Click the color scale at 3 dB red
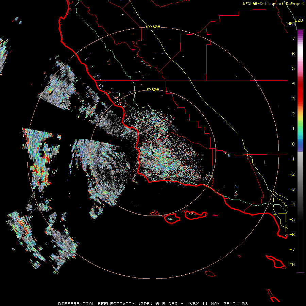The width and height of the screenshot is (306, 306). point(300,99)
